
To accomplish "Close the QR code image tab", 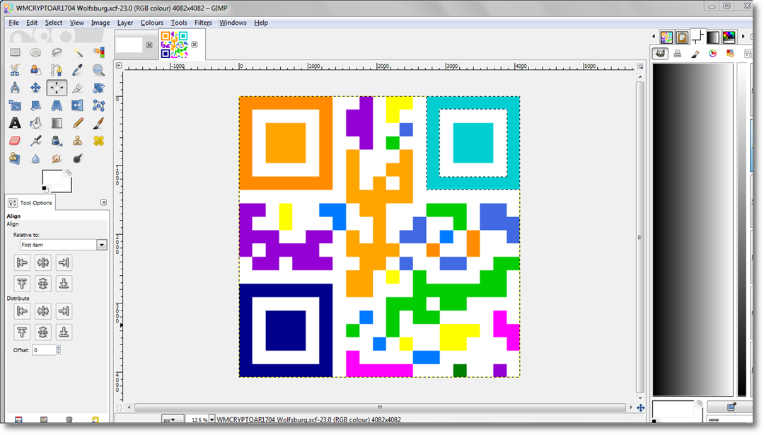I will pos(195,45).
